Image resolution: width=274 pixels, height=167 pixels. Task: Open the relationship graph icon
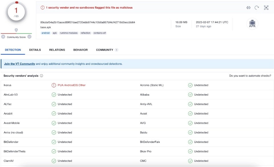[266, 8]
